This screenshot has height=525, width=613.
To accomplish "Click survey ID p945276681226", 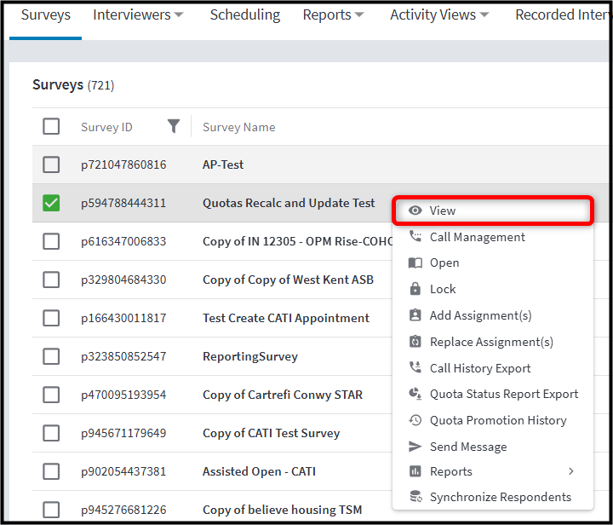I will 123,510.
